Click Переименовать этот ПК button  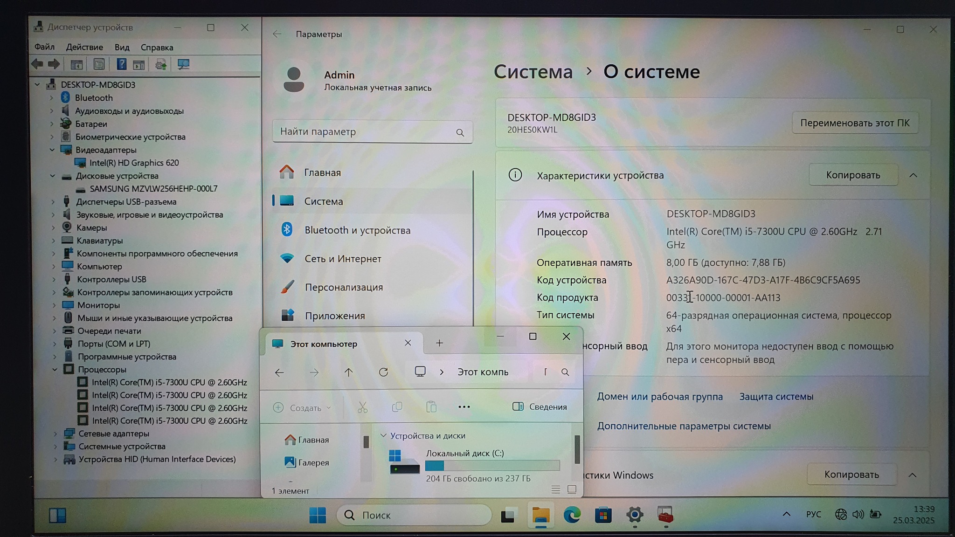pos(855,123)
